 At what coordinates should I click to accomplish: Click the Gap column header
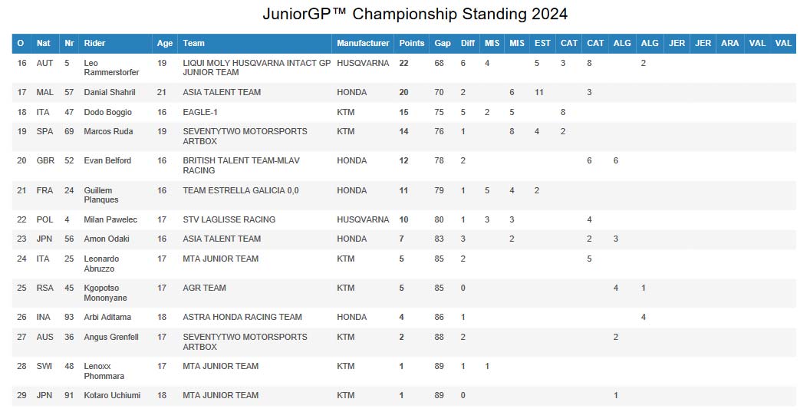(442, 43)
